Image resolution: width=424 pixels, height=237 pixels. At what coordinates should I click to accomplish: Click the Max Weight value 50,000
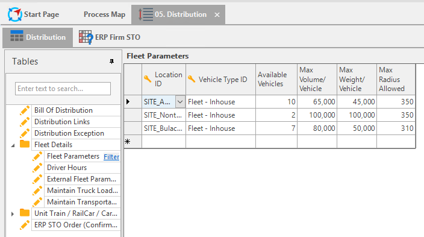click(x=357, y=128)
